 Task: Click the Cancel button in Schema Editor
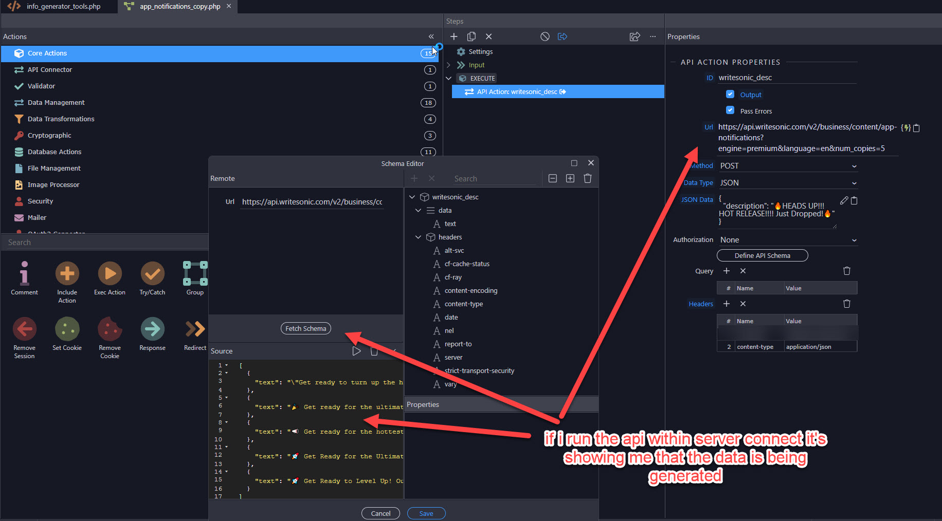[x=381, y=513]
